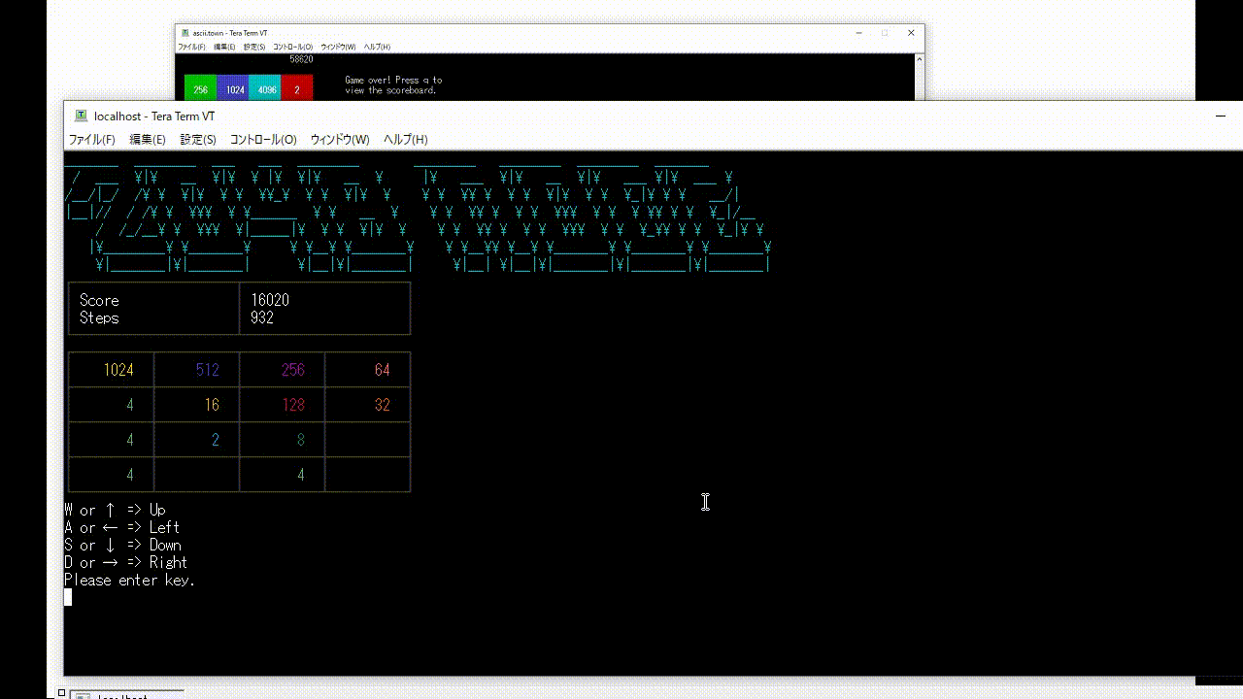Click the Score label

tap(99, 301)
